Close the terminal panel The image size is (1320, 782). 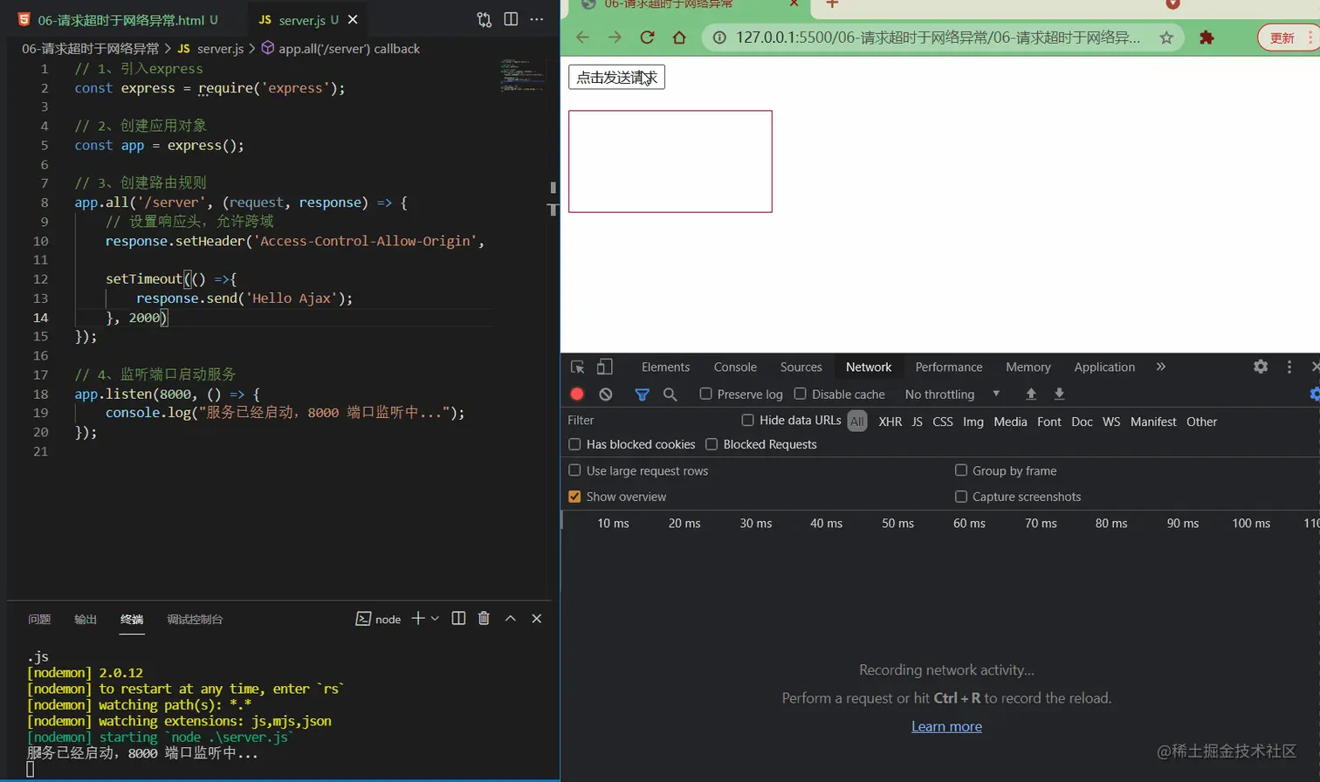(x=537, y=618)
